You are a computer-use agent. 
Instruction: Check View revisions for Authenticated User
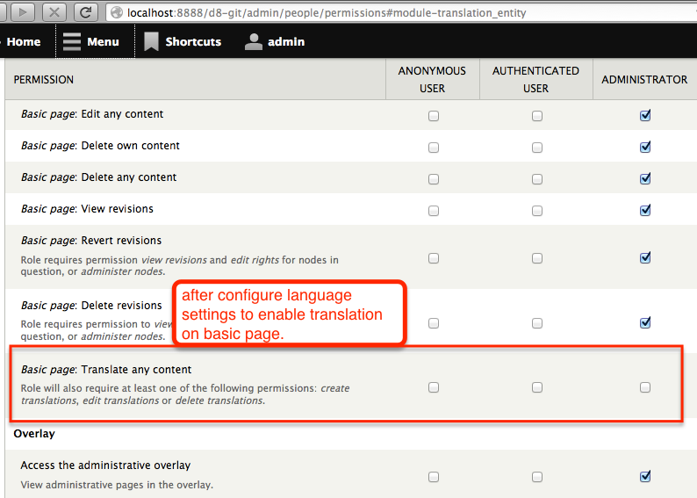[537, 211]
